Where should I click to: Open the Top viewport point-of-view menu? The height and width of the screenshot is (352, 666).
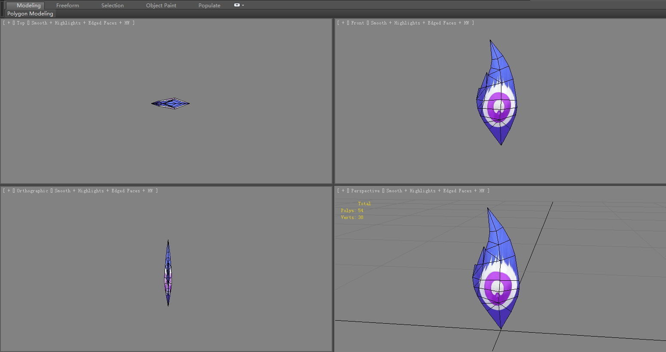pos(21,23)
